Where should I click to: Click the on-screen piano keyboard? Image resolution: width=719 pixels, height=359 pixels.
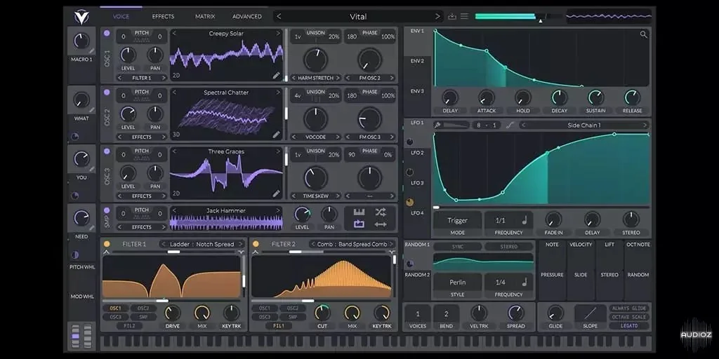pos(376,342)
